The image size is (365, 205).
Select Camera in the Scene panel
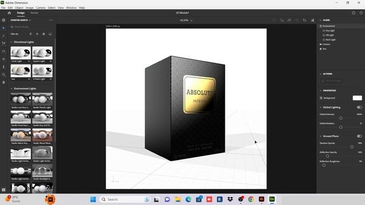pos(326,44)
